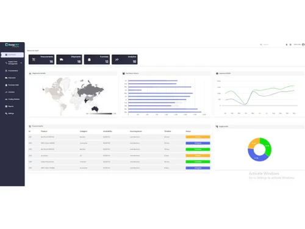The height and width of the screenshot is (229, 305).
Task: Expand the Supply Chain Management chevron
Action: coord(21,63)
